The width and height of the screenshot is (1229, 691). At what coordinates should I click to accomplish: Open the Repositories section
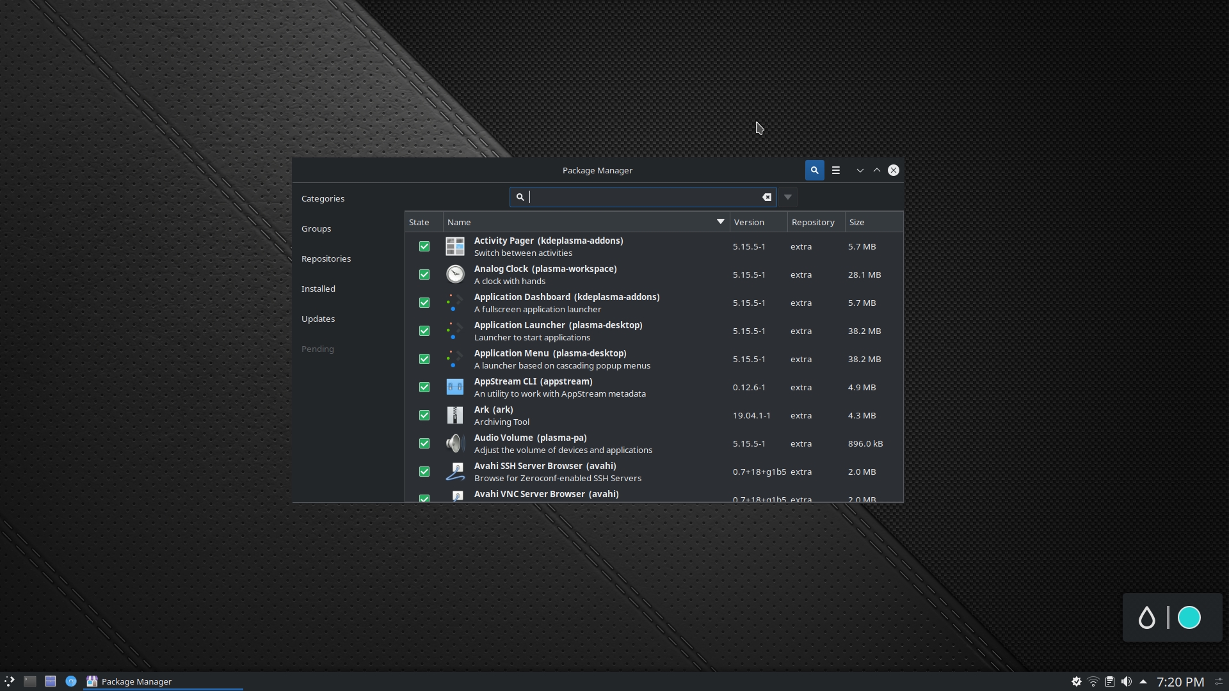[x=326, y=258]
